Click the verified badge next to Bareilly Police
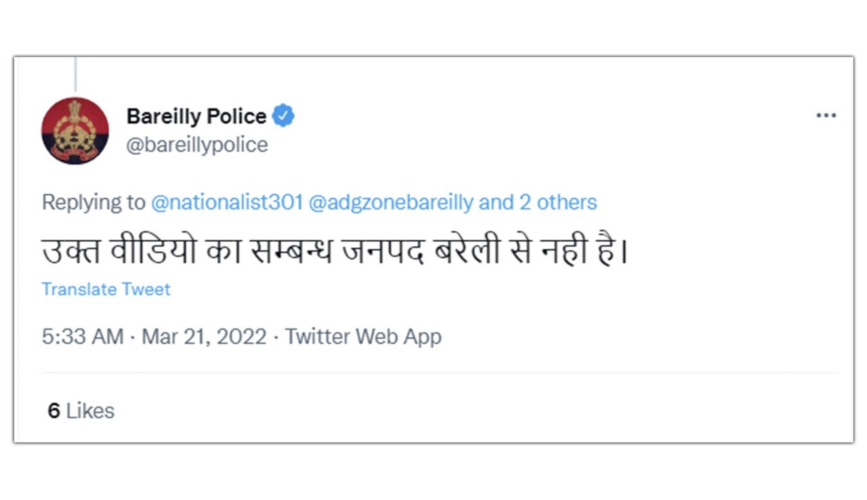Image resolution: width=867 pixels, height=500 pixels. (284, 115)
